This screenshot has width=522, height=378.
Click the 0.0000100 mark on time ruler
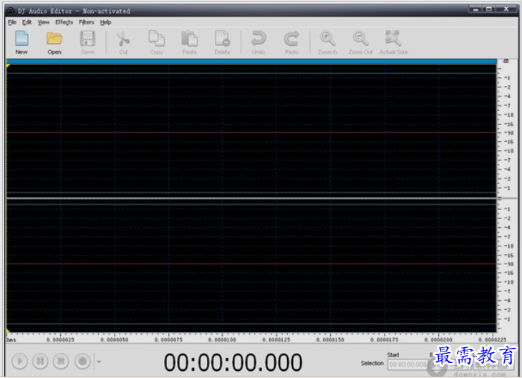(x=223, y=340)
